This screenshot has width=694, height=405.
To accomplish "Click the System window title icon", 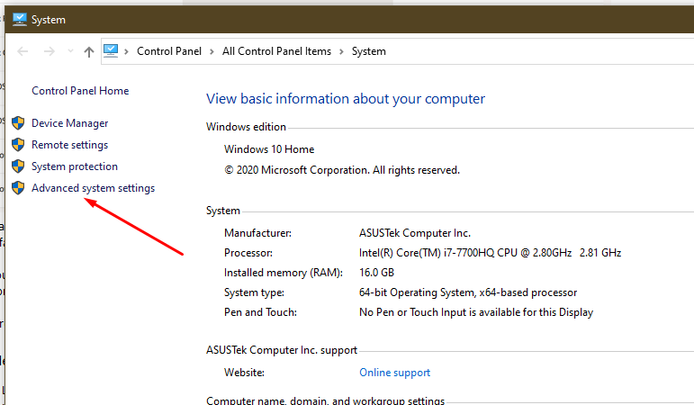I will [x=20, y=20].
